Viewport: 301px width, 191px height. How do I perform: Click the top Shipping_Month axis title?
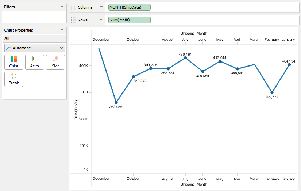(194, 33)
